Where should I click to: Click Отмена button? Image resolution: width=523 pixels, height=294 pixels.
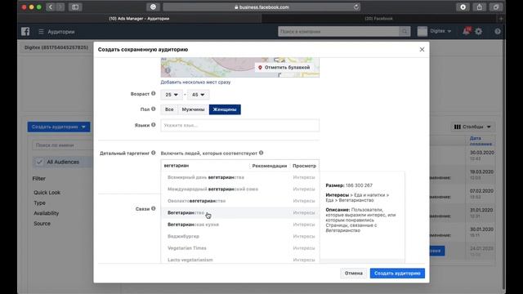tap(354, 274)
